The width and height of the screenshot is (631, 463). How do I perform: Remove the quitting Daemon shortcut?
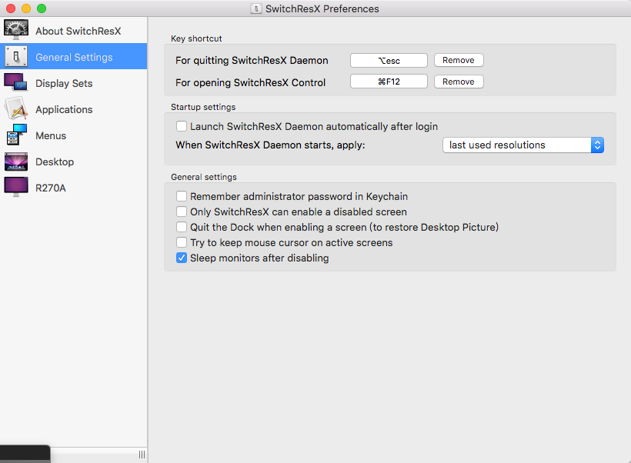coord(459,60)
